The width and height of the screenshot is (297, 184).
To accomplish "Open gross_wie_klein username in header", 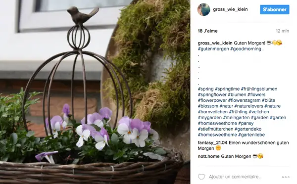I will point(230,9).
